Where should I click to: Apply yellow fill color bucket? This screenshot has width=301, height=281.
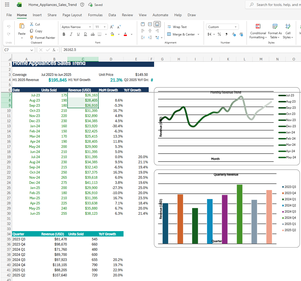(112, 34)
